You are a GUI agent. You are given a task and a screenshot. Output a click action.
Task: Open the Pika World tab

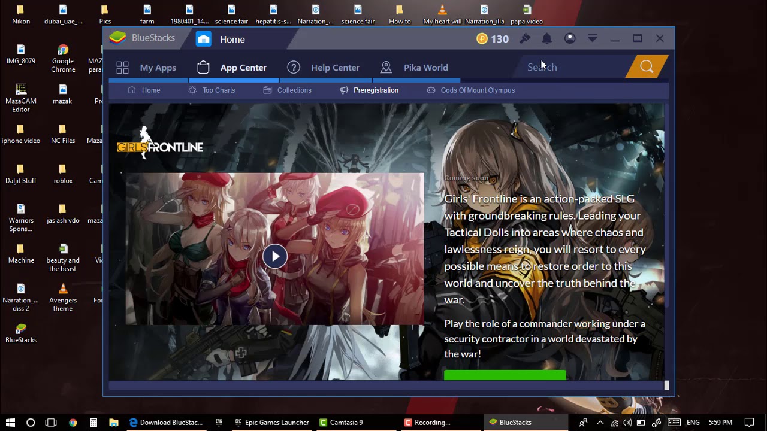tap(414, 68)
